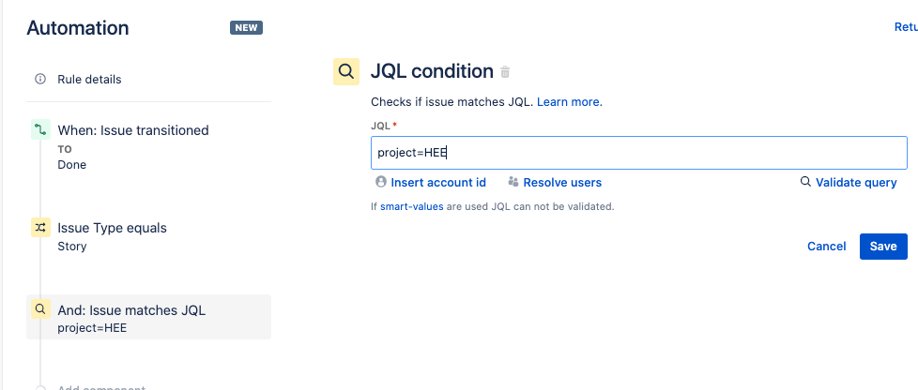Screen dimensions: 918x390
Task: Save the JQL condition
Action: 883,247
